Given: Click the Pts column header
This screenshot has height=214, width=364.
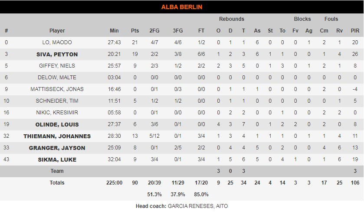Looking at the screenshot, I should click(x=135, y=31).
